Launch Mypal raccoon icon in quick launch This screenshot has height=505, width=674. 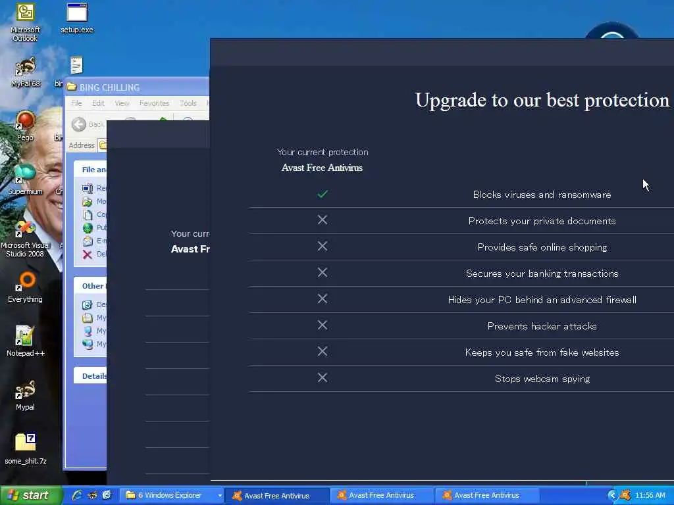92,495
